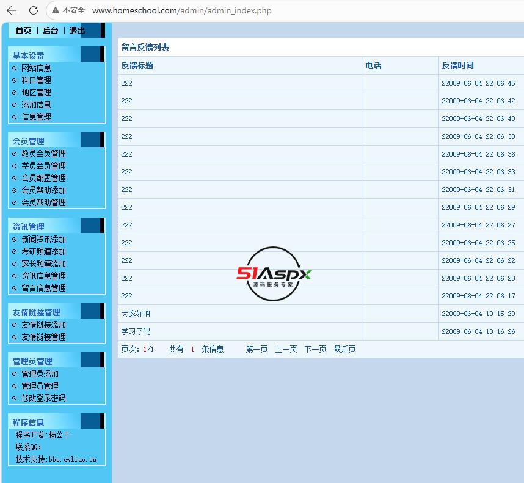Open 管理员管理 sub-item under admin section
The image size is (524, 483).
(40, 386)
